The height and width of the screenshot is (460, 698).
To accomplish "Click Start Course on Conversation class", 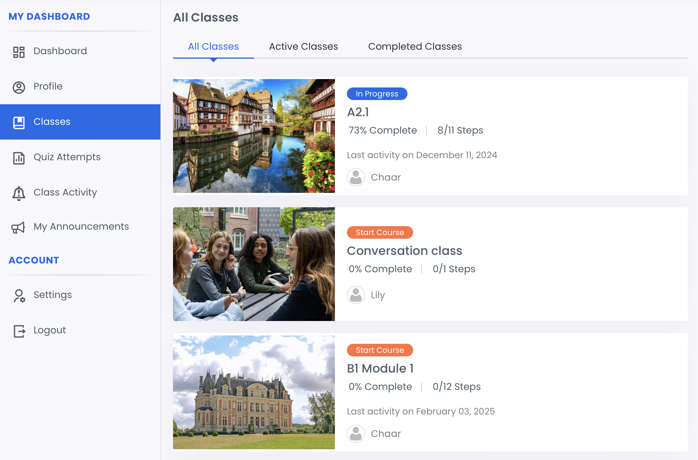I will pyautogui.click(x=380, y=232).
